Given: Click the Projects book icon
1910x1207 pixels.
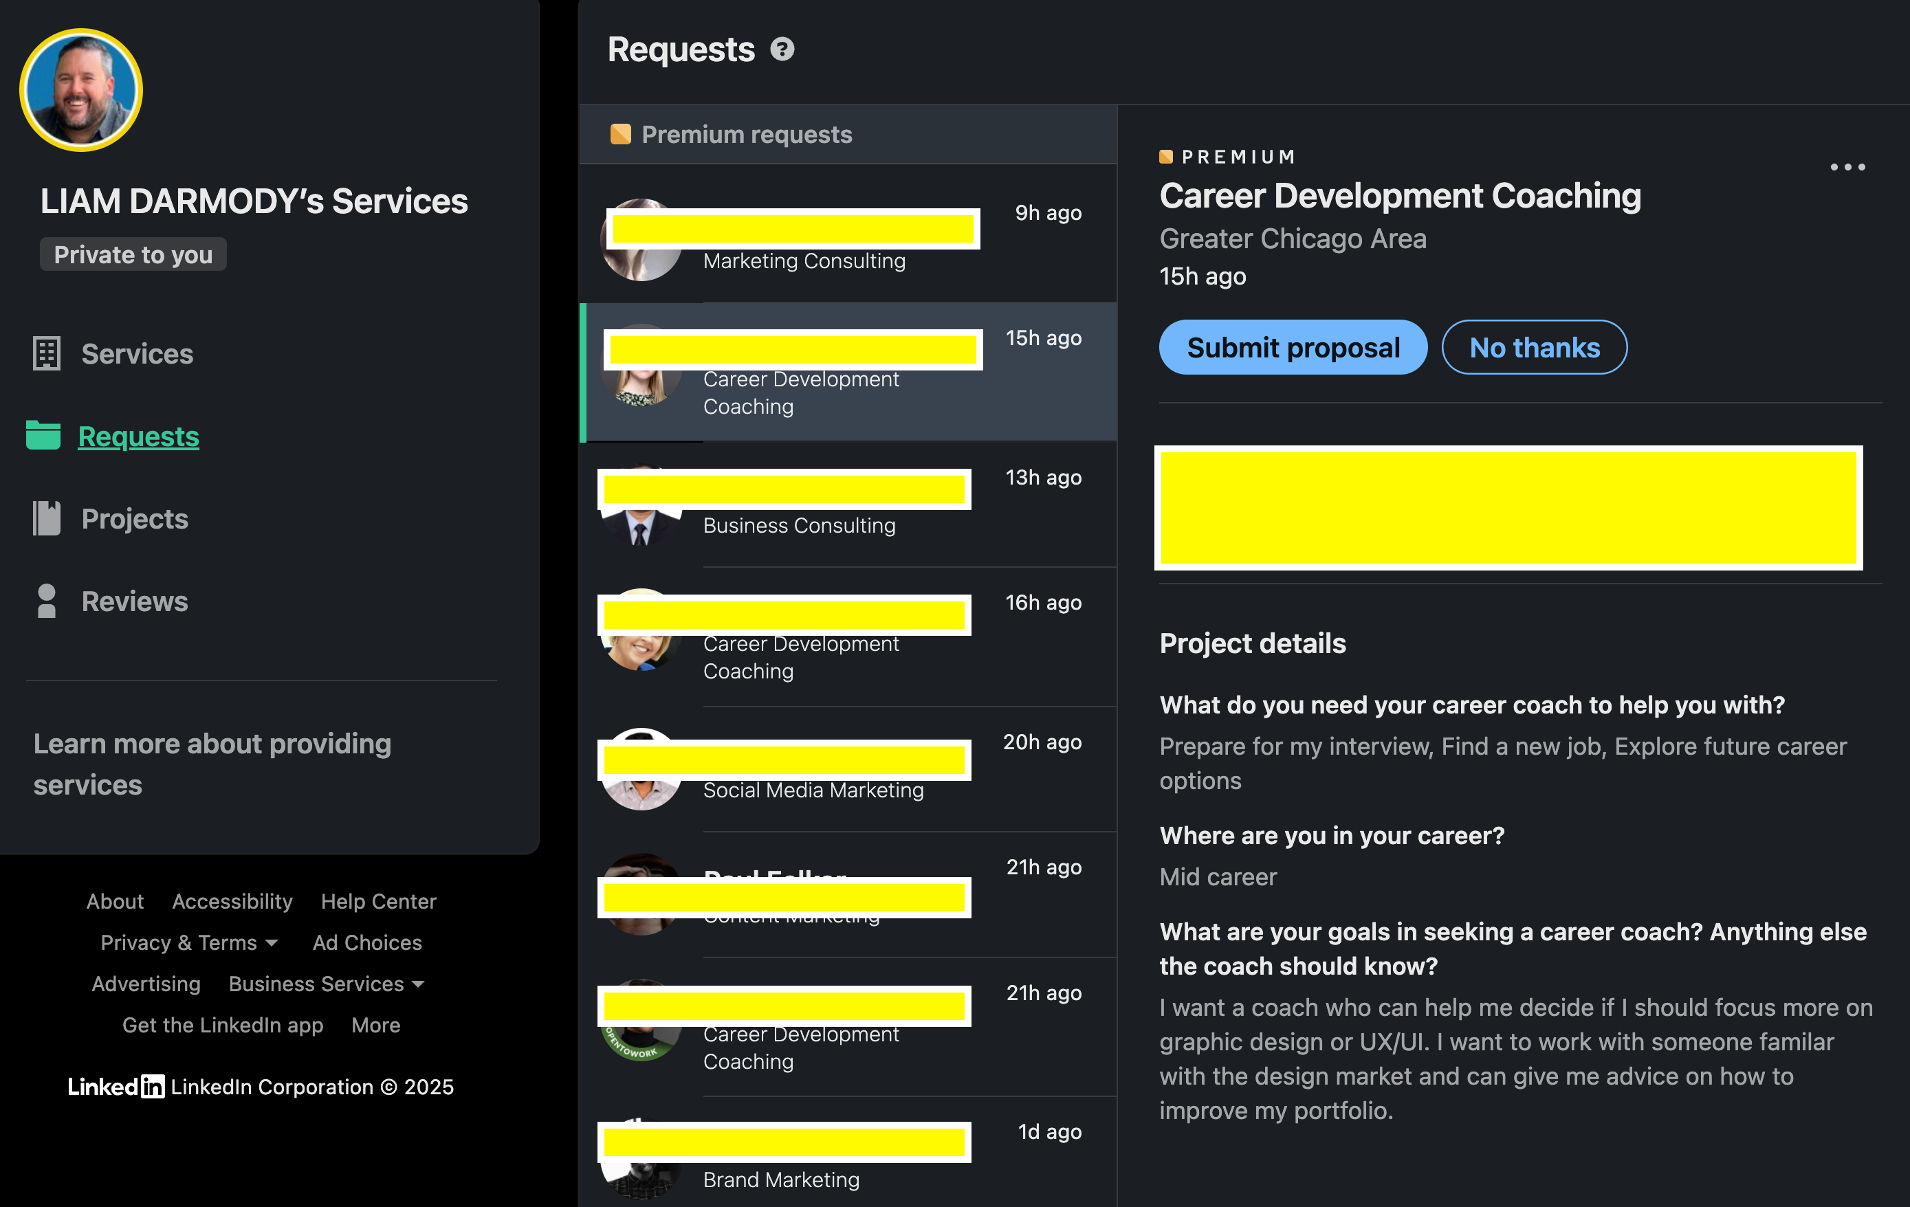Looking at the screenshot, I should tap(46, 519).
